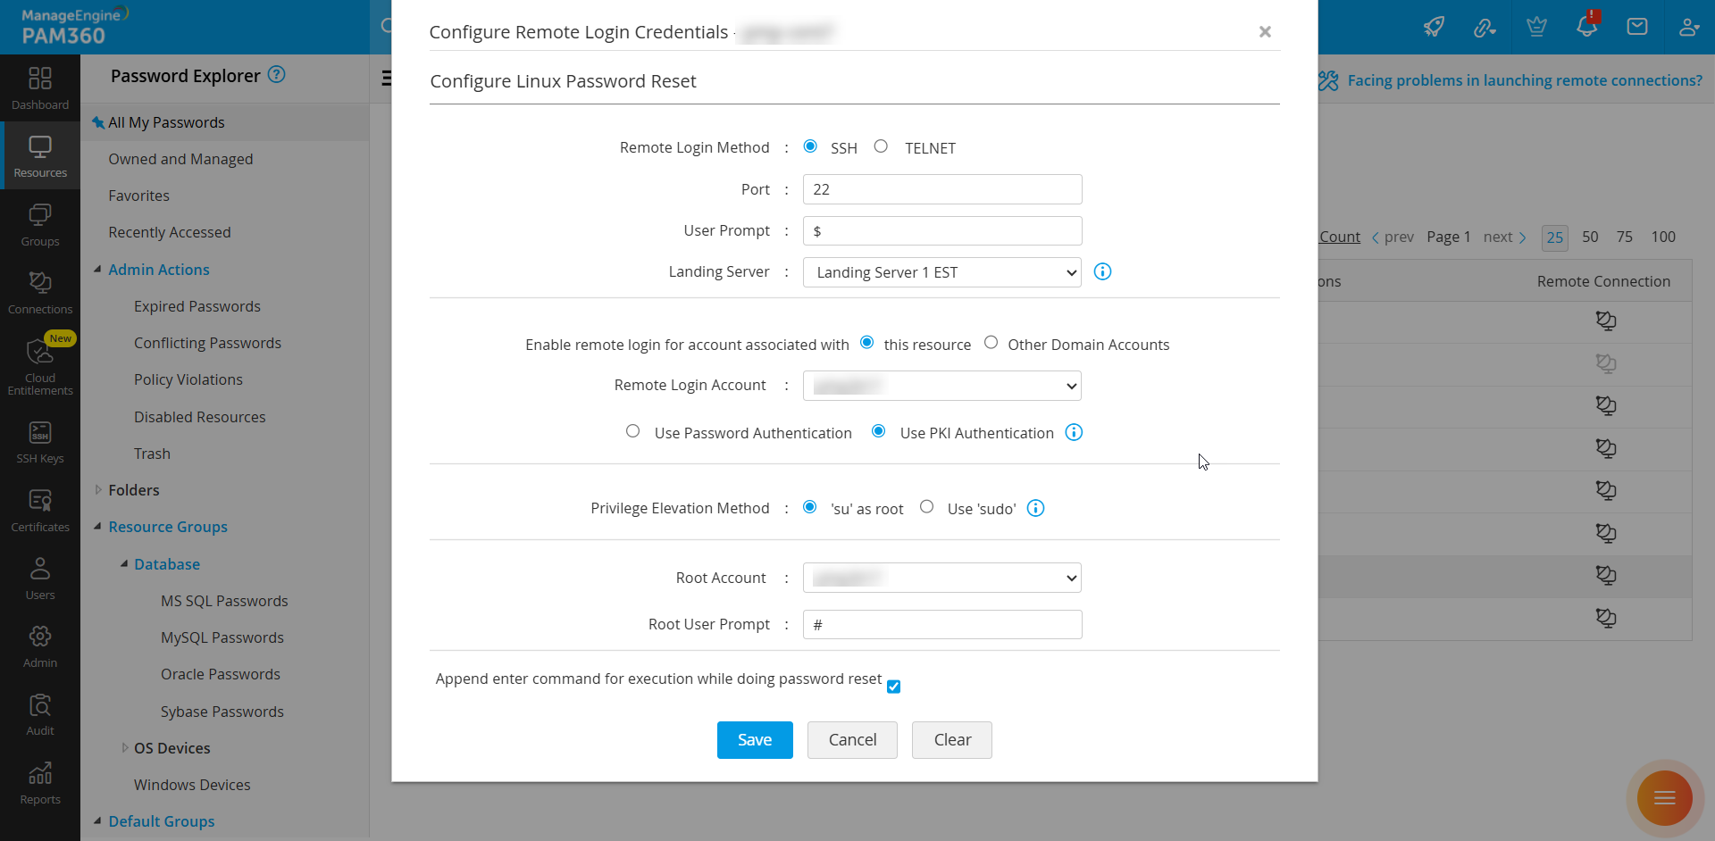Viewport: 1715px width, 841px height.
Task: Open the mail inbox icon
Action: pyautogui.click(x=1638, y=27)
